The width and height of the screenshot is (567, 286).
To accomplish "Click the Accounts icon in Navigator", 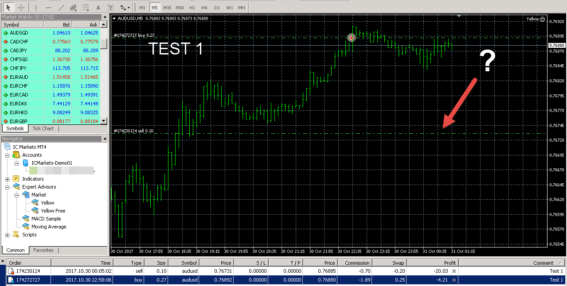I will pyautogui.click(x=16, y=155).
